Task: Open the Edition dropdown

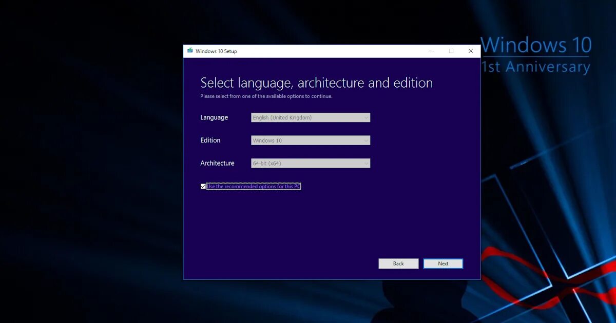Action: coord(311,140)
